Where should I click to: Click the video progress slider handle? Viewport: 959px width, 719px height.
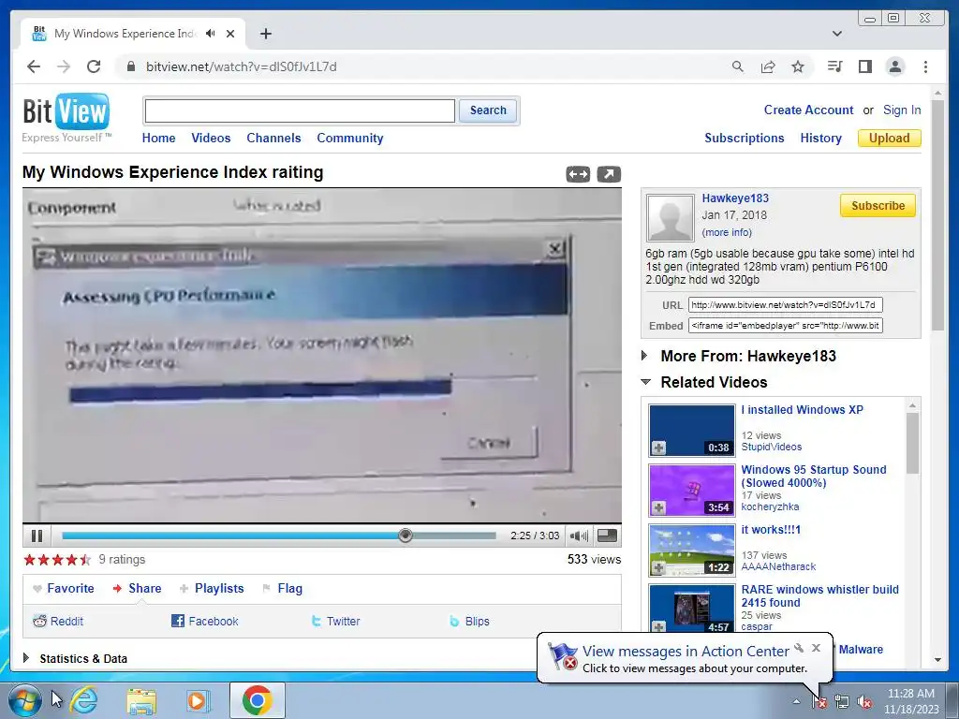(x=405, y=536)
